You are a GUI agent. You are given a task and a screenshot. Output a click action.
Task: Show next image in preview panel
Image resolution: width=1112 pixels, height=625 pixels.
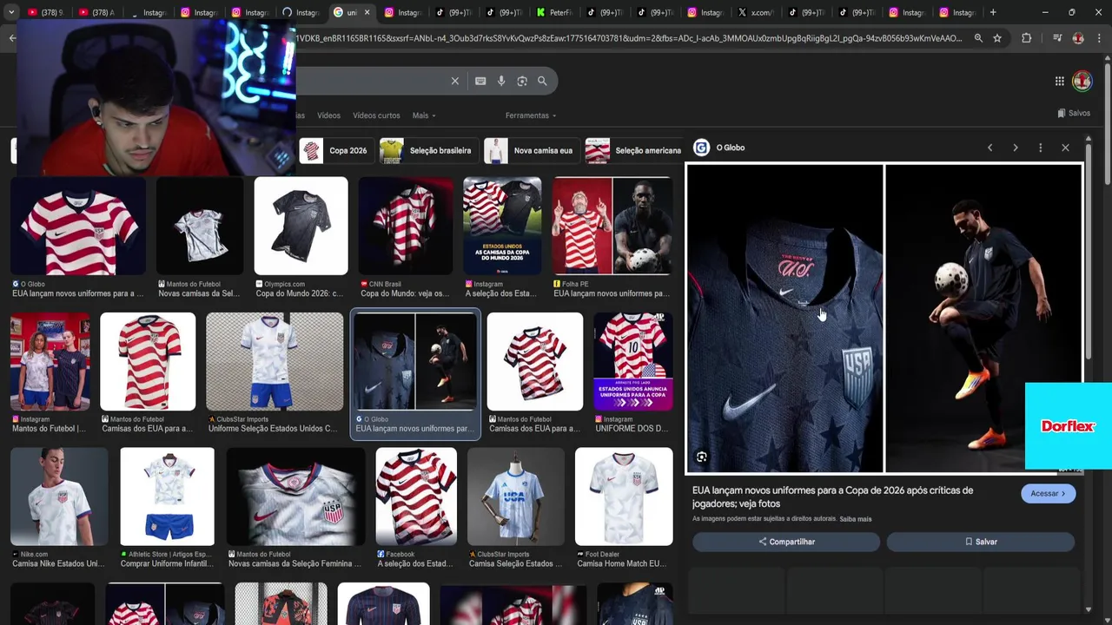1015,148
